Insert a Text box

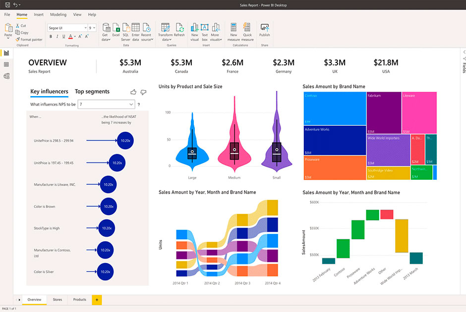[204, 32]
